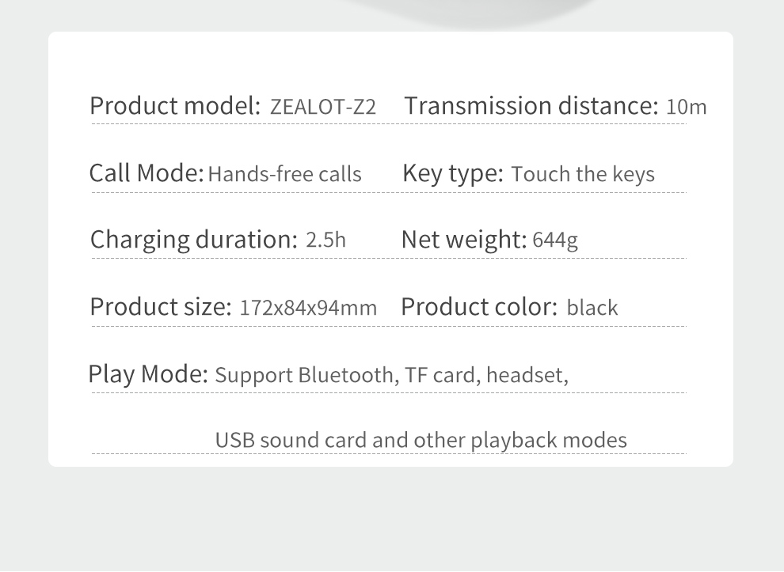Click the Charging duration label
784x572 pixels.
193,240
